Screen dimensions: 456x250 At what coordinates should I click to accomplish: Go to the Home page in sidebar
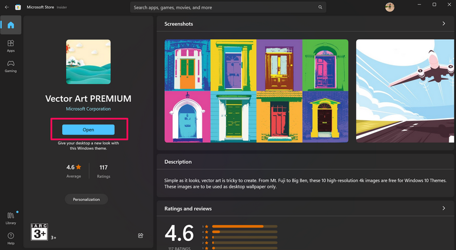click(11, 25)
